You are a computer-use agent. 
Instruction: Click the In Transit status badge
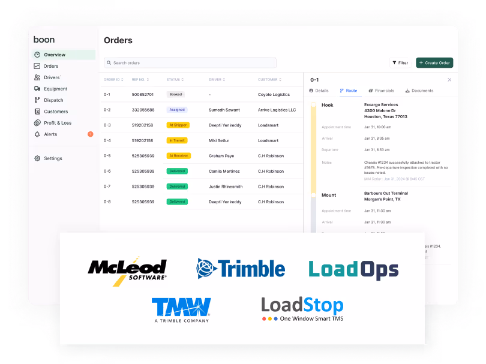pyautogui.click(x=177, y=141)
